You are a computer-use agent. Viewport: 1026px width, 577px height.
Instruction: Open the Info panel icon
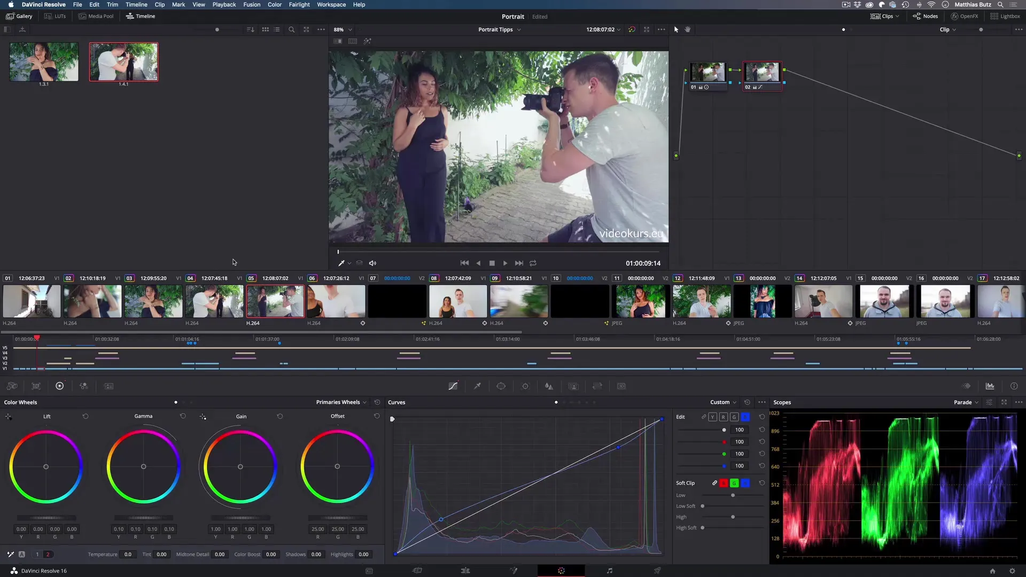[x=1014, y=386]
